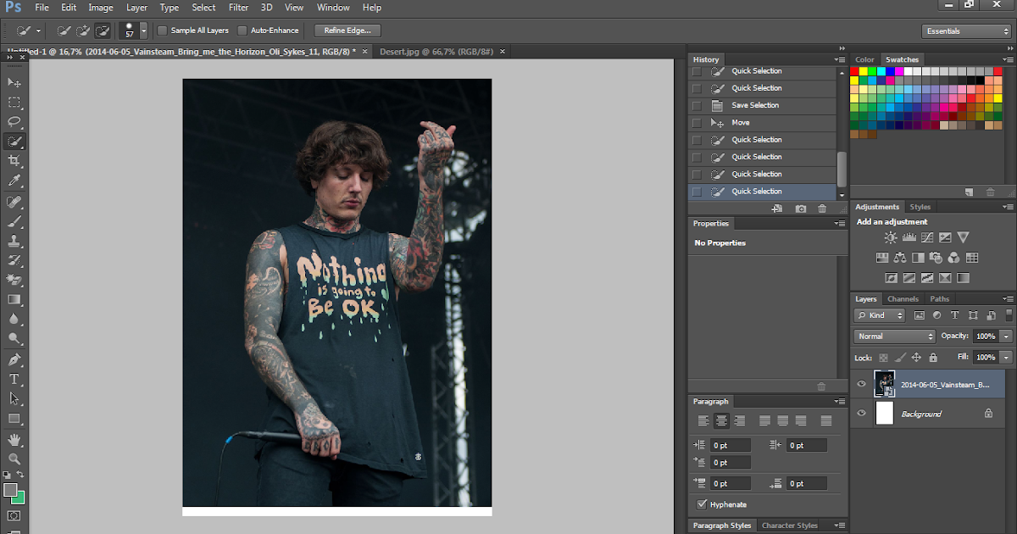
Task: Open the layer Kind filter dropdown
Action: (x=880, y=315)
